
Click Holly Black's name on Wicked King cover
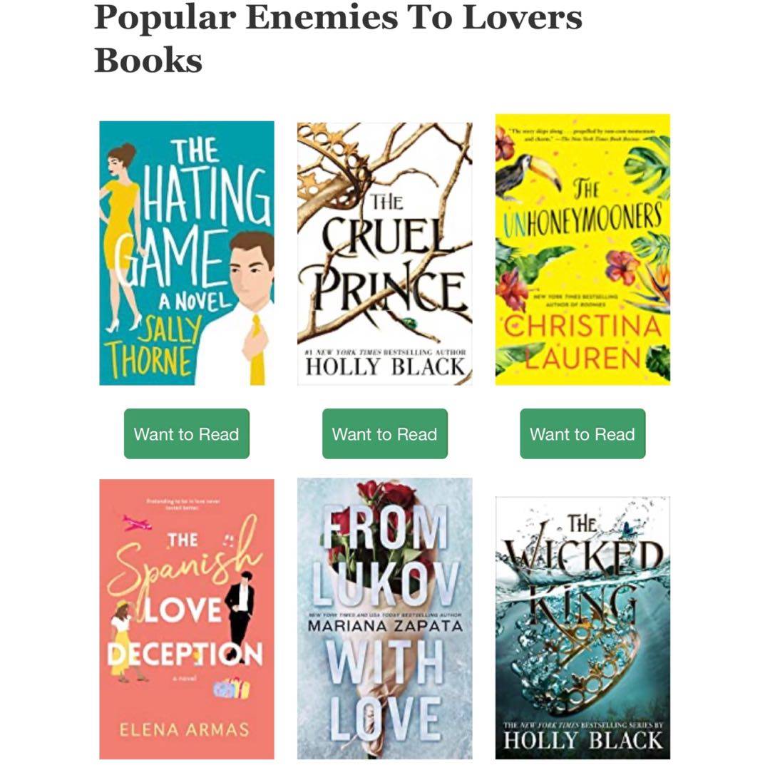583,741
